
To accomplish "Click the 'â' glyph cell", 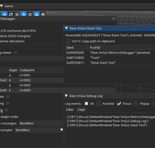I will coord(10,80).
